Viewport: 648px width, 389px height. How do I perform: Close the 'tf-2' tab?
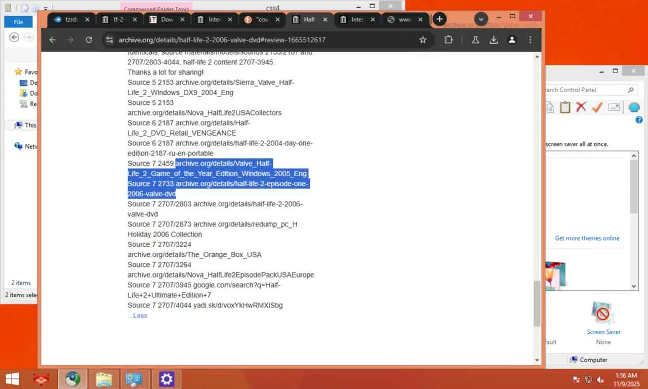point(135,19)
